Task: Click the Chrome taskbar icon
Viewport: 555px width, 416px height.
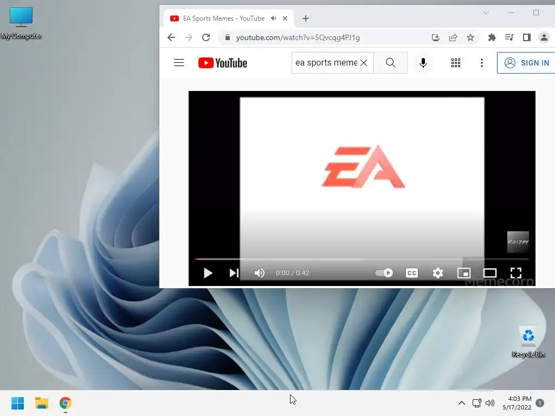Action: 66,403
